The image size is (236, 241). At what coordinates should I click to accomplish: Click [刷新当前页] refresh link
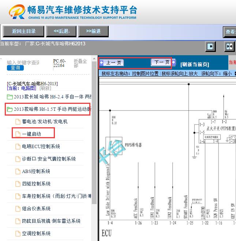pyautogui.click(x=195, y=64)
